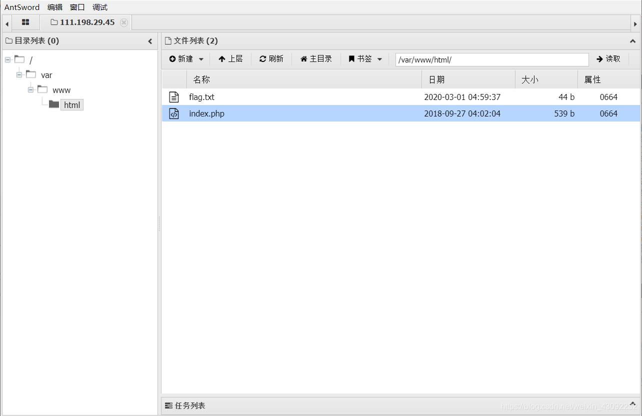This screenshot has height=416, width=642.
Task: Switch to the home grid tab
Action: coord(25,22)
